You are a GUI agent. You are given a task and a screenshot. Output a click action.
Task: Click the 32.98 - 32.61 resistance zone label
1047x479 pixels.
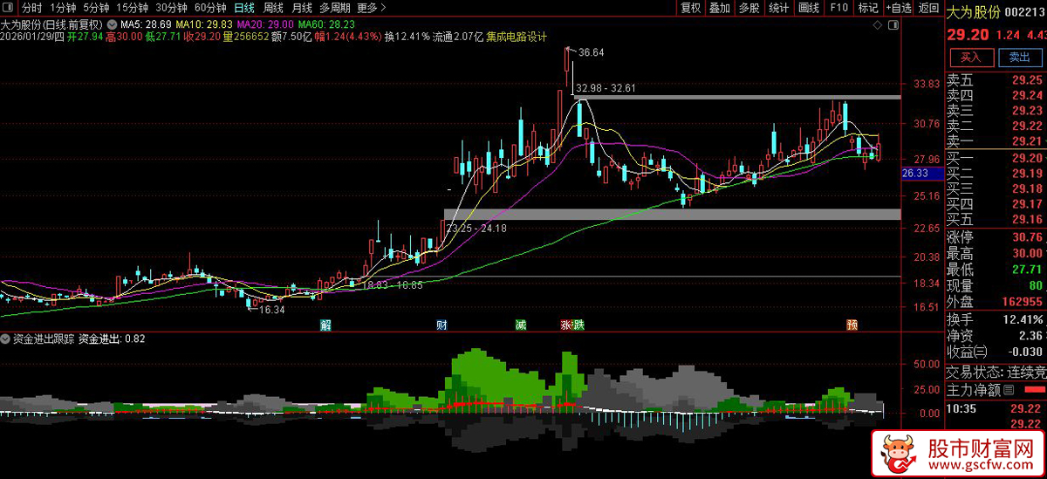607,88
